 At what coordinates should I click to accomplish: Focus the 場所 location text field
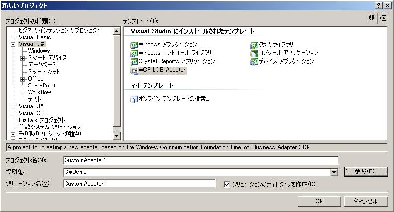click(197, 172)
